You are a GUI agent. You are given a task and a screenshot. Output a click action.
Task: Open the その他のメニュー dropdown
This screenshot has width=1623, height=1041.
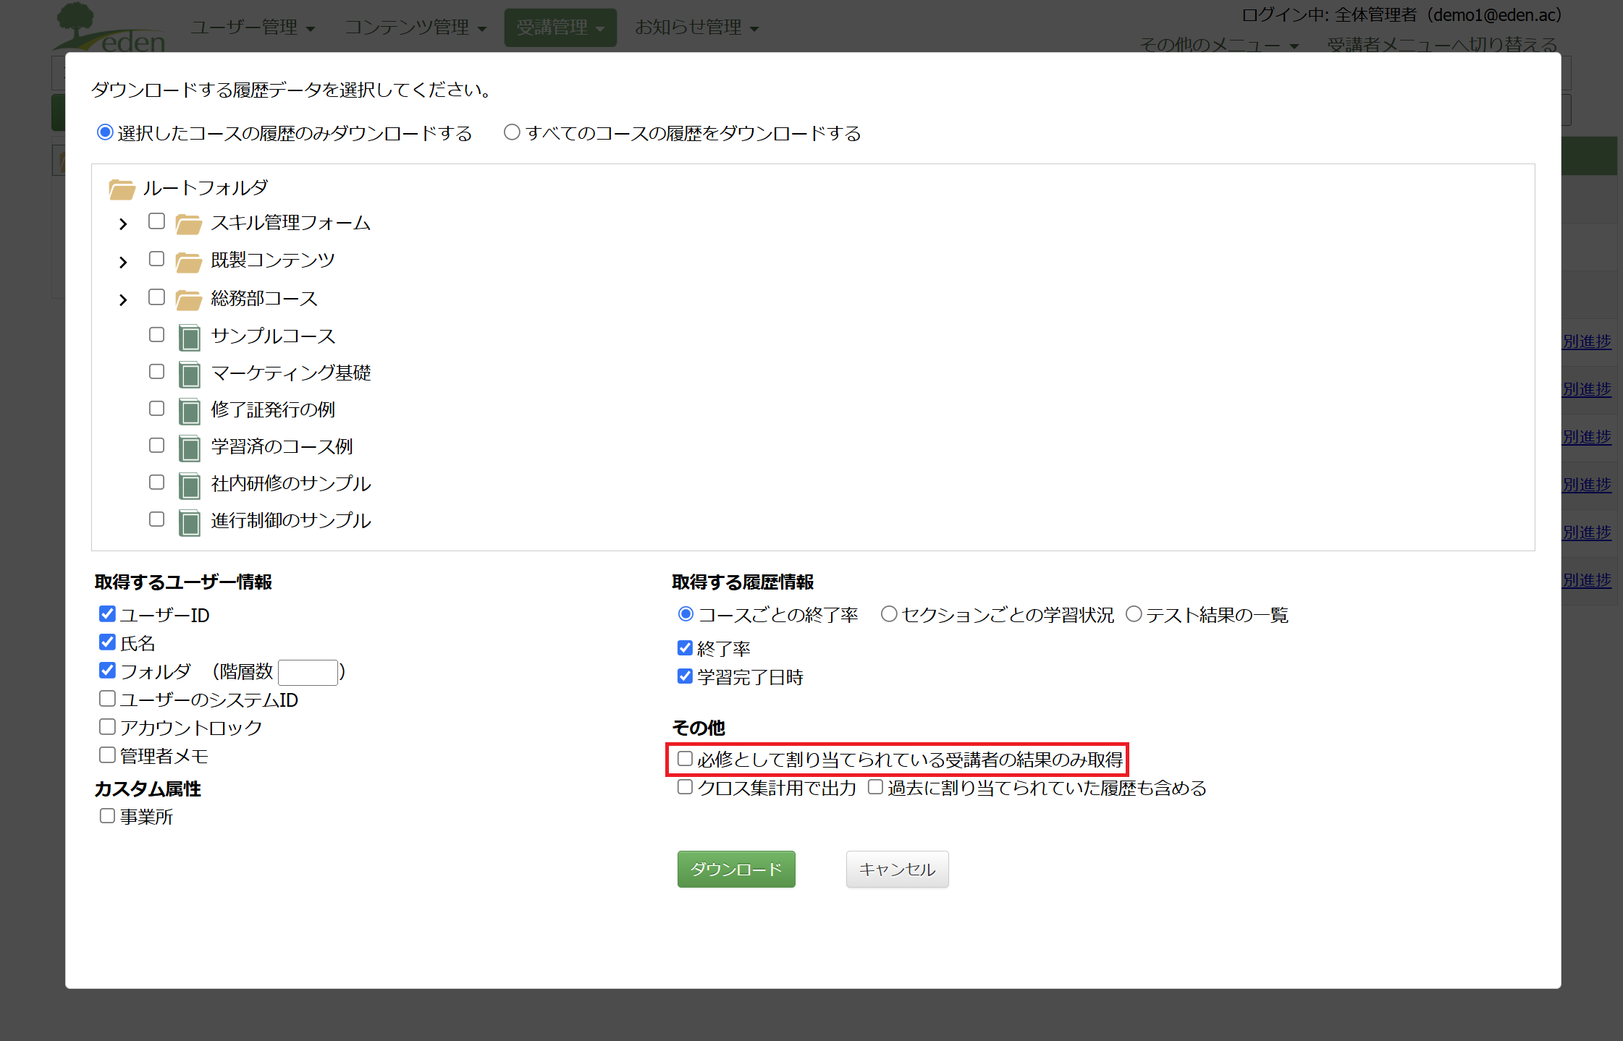point(1219,45)
